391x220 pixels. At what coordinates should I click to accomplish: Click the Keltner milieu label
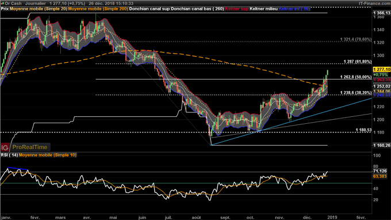(x=263, y=9)
